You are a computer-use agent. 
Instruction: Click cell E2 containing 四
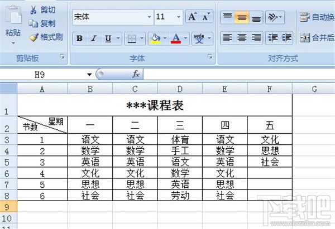(225, 125)
